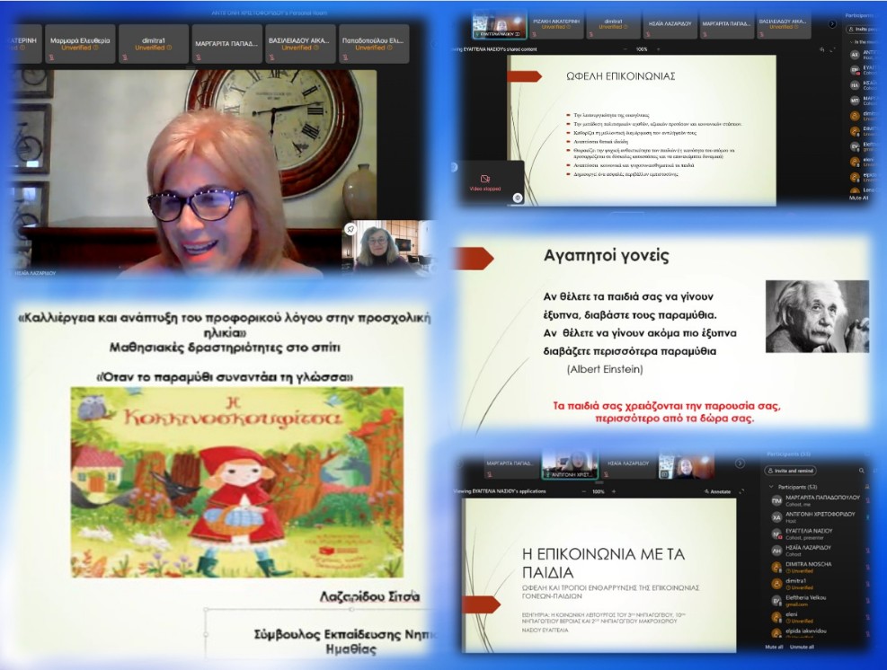
Task: Click zoom-out minus in top-right shared content bar
Action: pos(625,49)
